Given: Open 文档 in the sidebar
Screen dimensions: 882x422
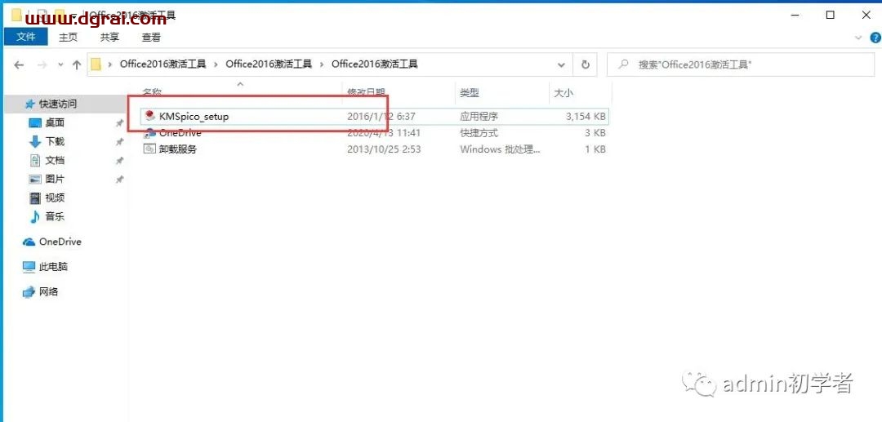Looking at the screenshot, I should [x=55, y=160].
